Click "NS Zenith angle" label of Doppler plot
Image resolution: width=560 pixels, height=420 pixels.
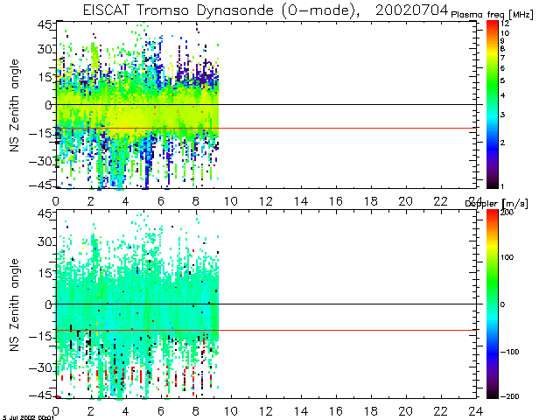(14, 305)
